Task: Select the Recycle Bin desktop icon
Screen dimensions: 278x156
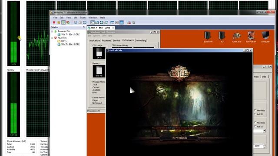Action: coord(251,37)
